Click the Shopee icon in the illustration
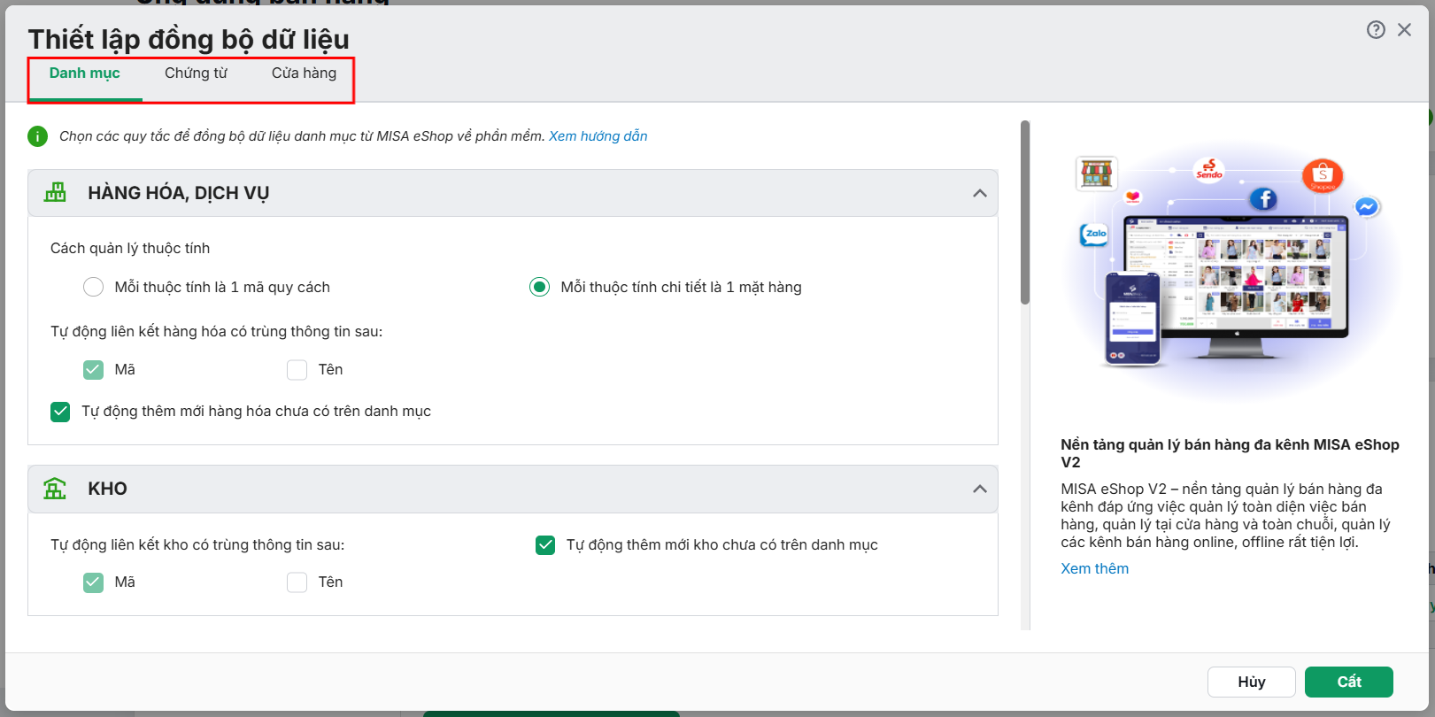The height and width of the screenshot is (717, 1435). pyautogui.click(x=1323, y=174)
